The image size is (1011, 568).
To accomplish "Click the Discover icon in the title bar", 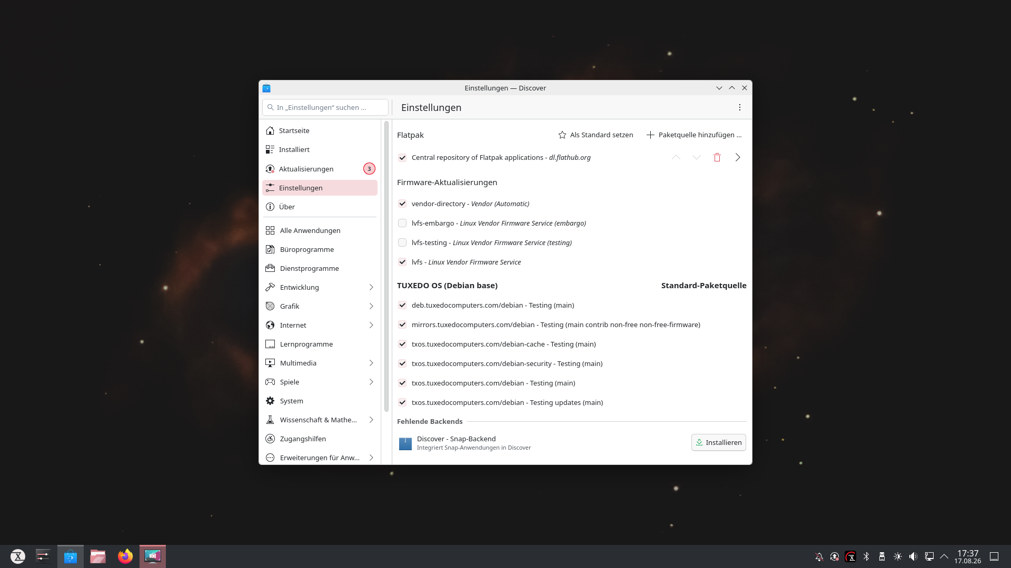I will pyautogui.click(x=266, y=88).
